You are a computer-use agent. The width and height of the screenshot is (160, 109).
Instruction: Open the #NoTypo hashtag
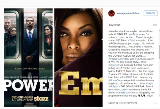coord(113,87)
